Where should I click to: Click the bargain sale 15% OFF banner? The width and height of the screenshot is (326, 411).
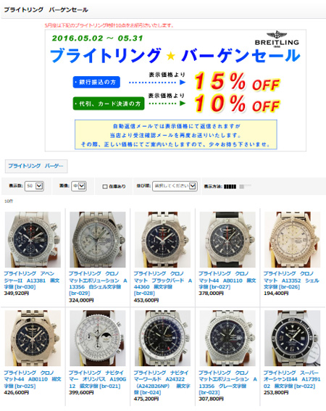pos(175,91)
